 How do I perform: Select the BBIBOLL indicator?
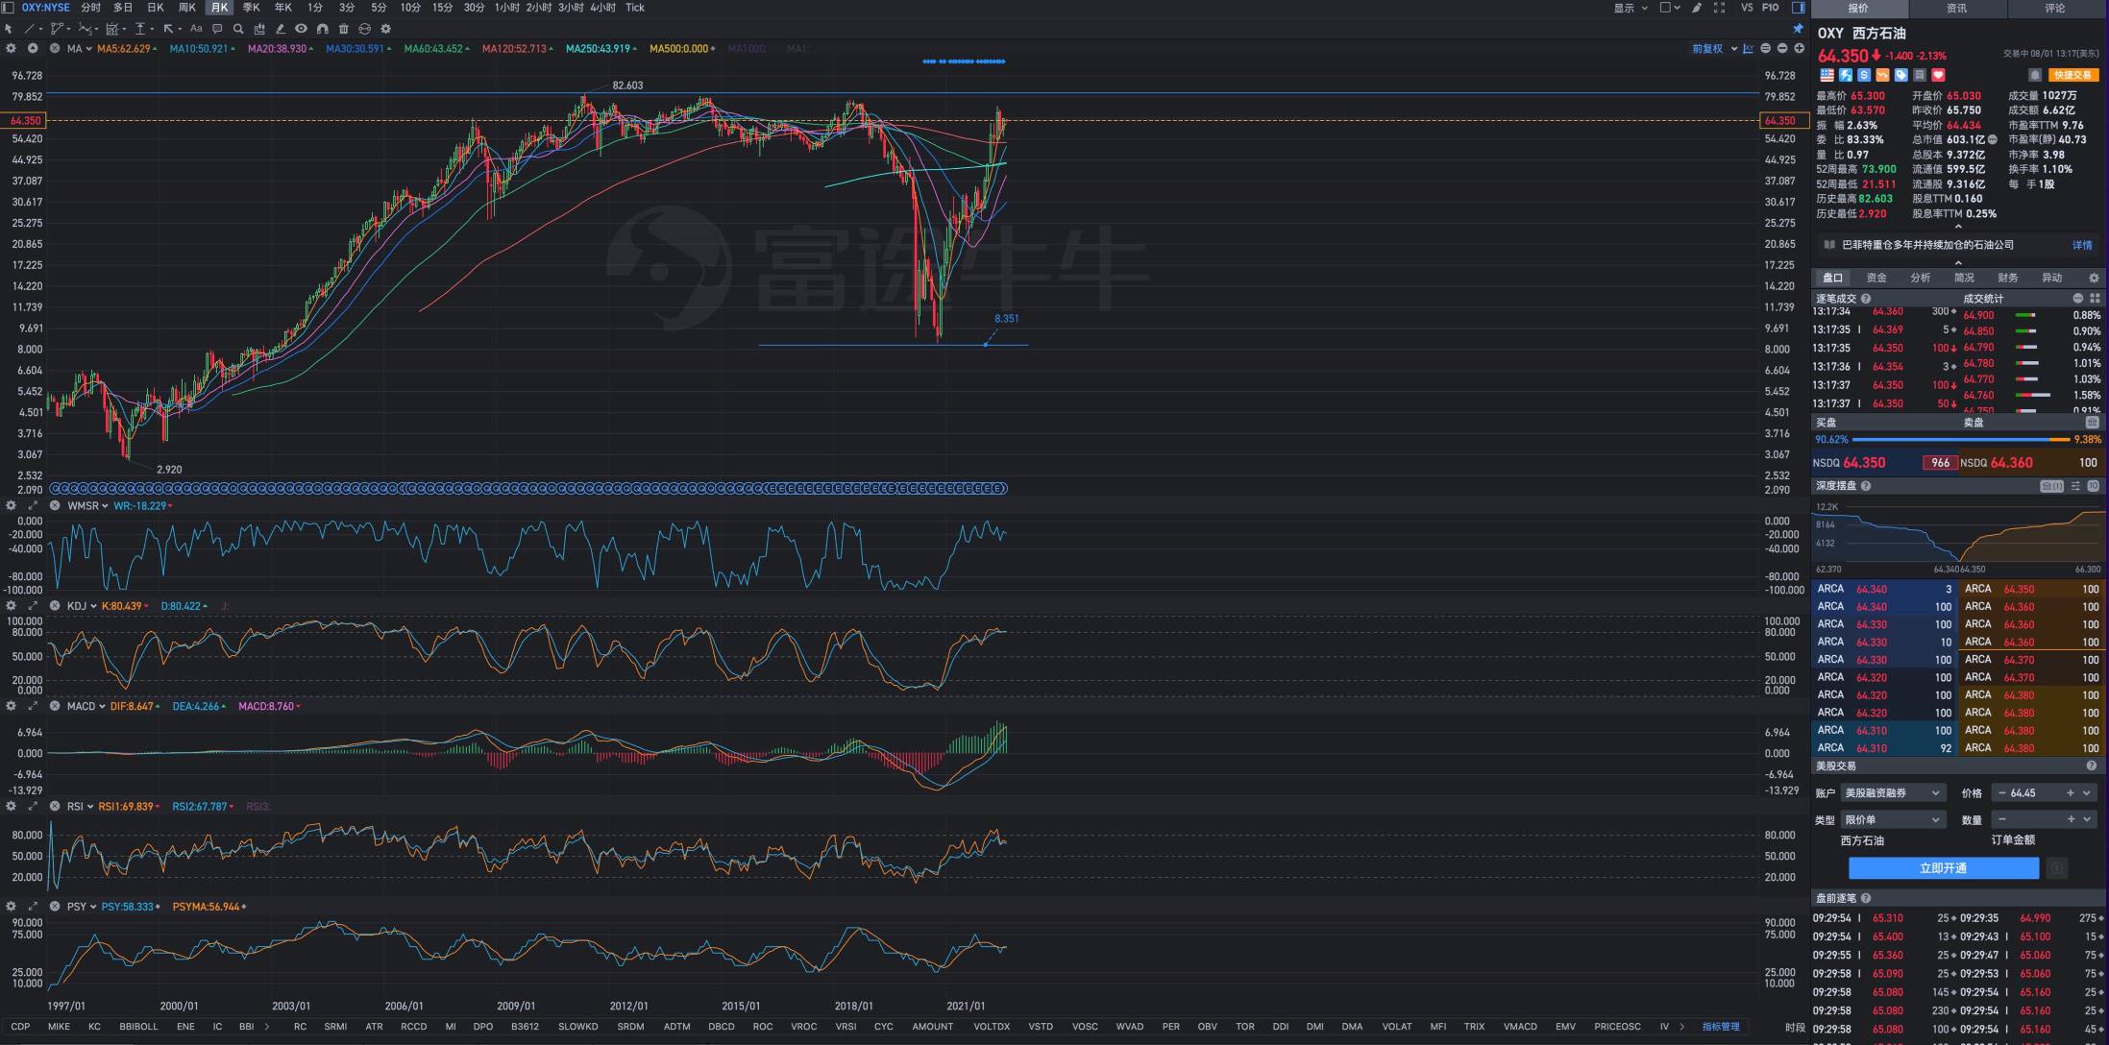click(x=138, y=1027)
